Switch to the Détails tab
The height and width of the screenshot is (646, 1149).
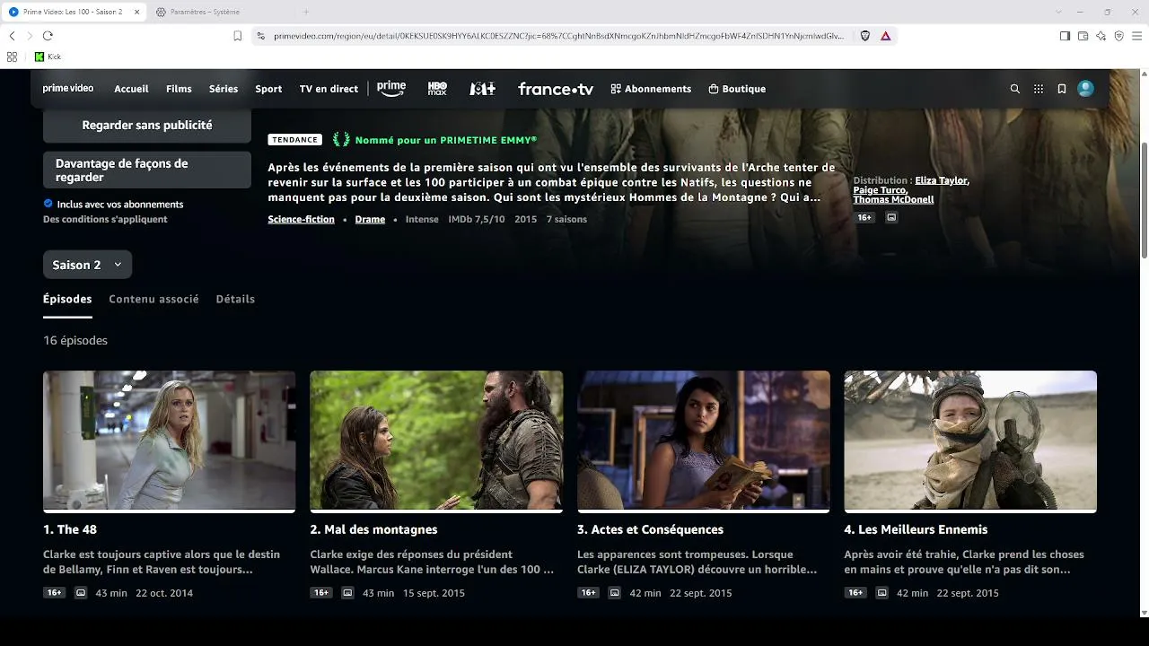point(235,299)
